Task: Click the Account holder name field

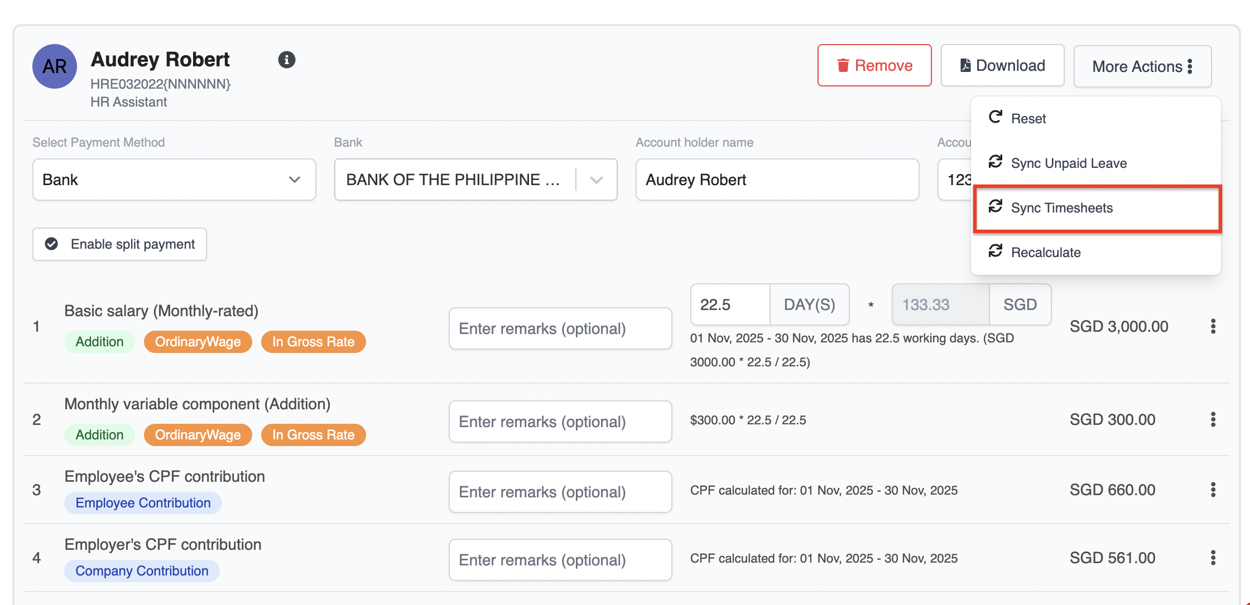Action: [777, 180]
